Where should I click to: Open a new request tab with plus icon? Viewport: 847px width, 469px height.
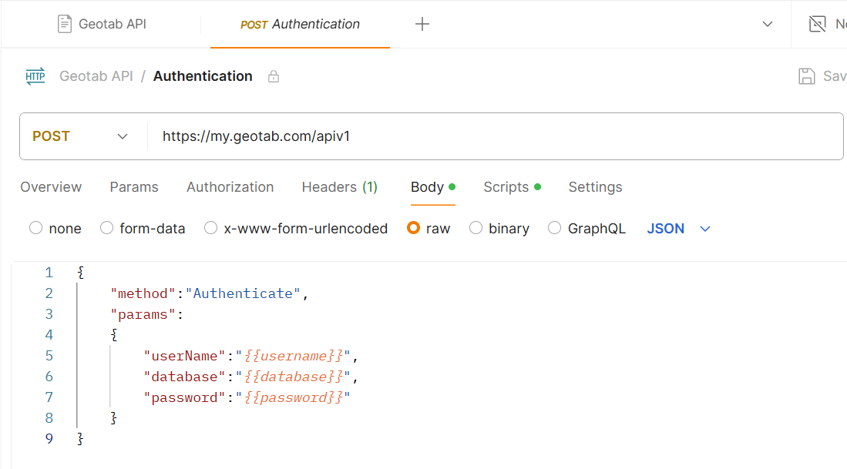point(422,24)
